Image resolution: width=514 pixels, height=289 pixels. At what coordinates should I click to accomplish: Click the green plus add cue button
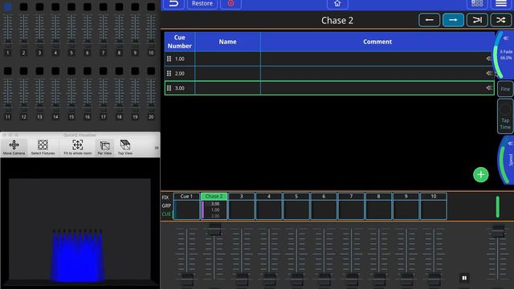[x=480, y=175]
